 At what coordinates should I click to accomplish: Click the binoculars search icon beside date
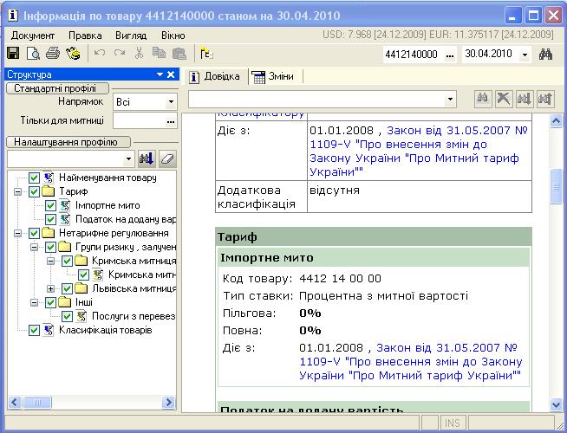(x=545, y=55)
